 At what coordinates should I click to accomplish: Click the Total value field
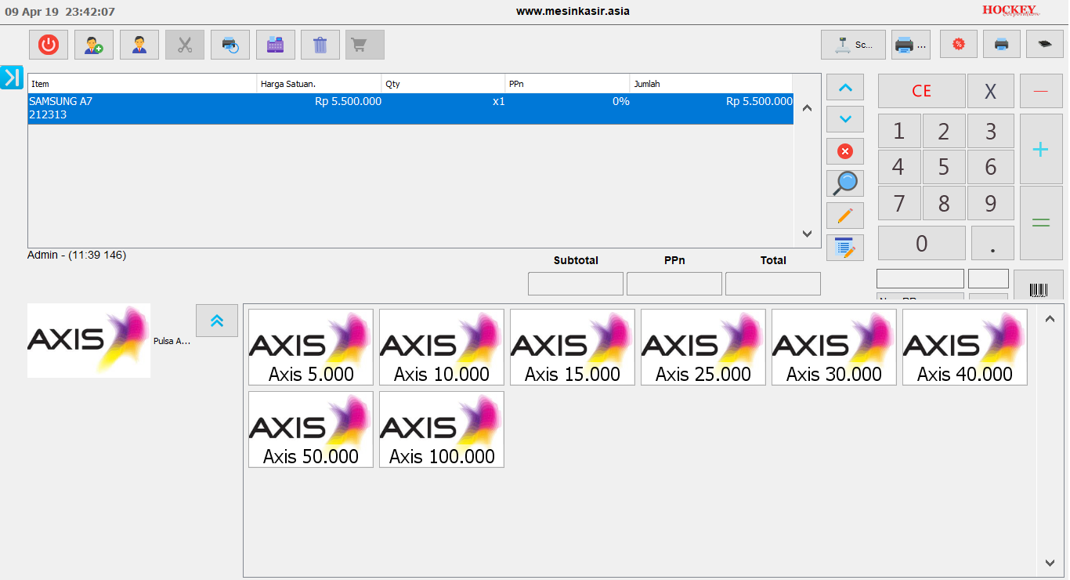pos(773,284)
